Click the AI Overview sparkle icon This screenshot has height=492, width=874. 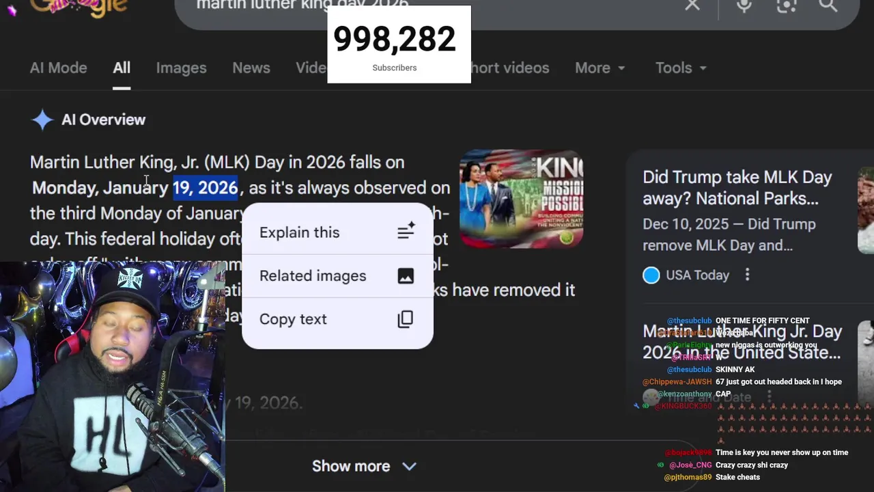click(42, 120)
